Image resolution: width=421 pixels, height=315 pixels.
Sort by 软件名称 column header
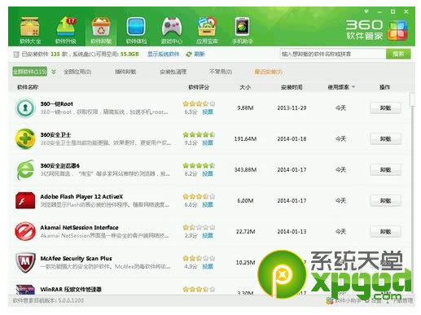28,87
